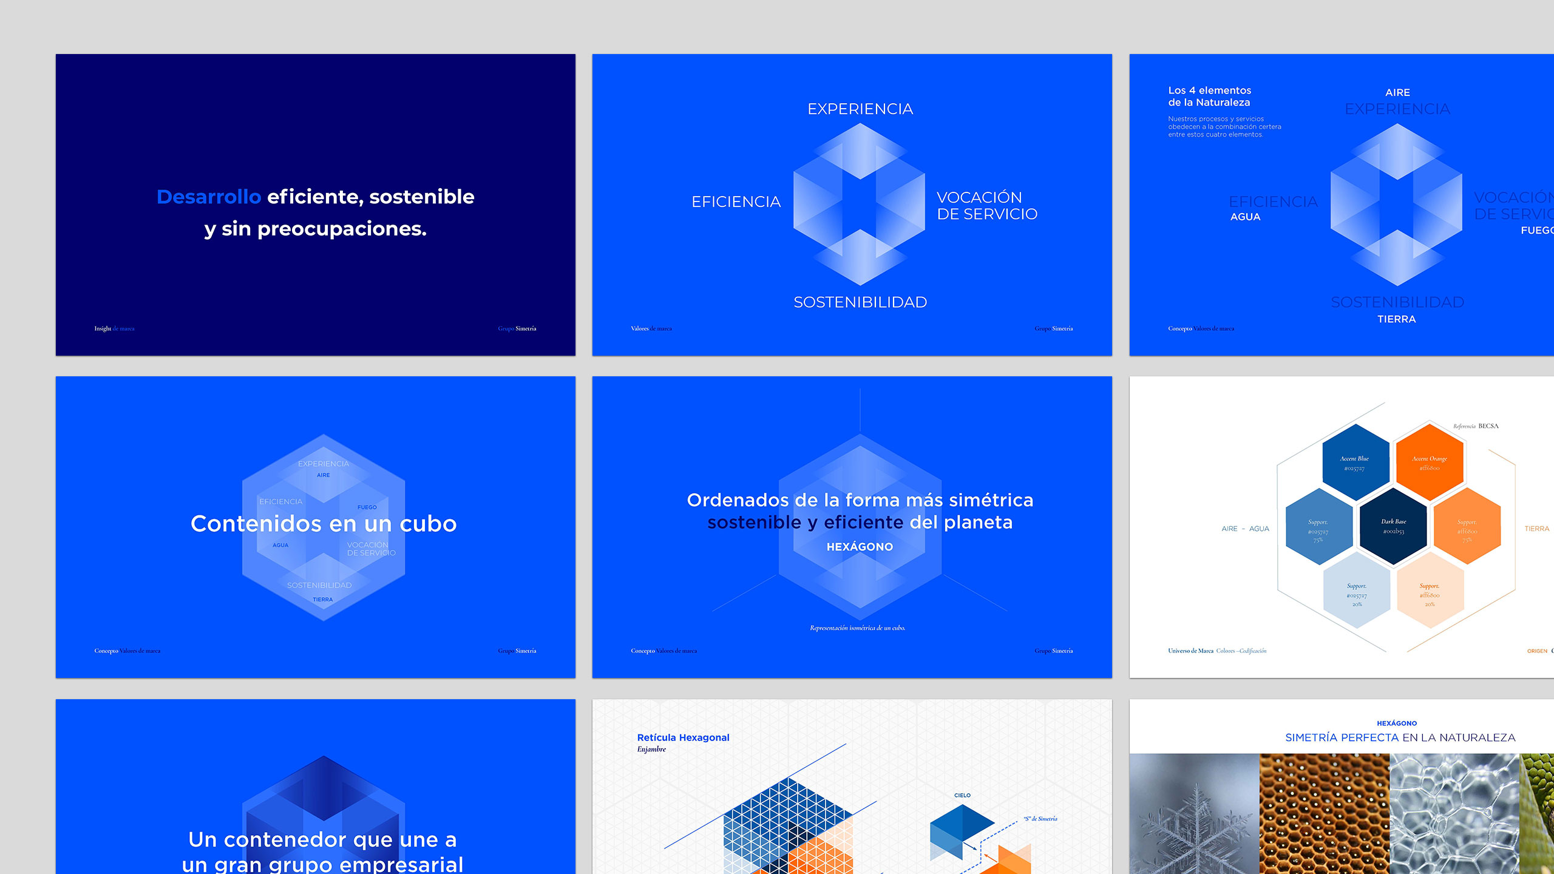Viewport: 1554px width, 874px height.
Task: Click the snowflake nature photo
Action: [x=1194, y=813]
